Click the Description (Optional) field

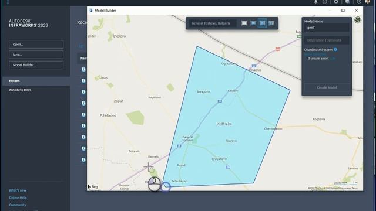coord(327,40)
